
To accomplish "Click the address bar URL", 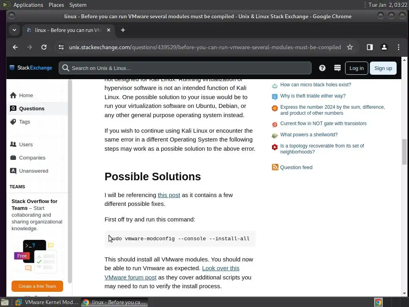I will pos(205,47).
